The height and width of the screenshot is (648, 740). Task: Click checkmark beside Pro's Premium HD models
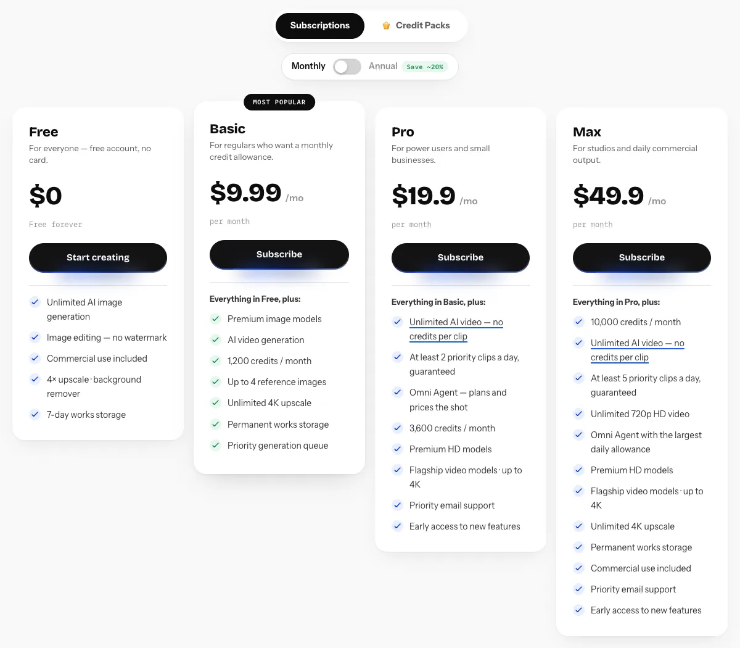pyautogui.click(x=398, y=449)
